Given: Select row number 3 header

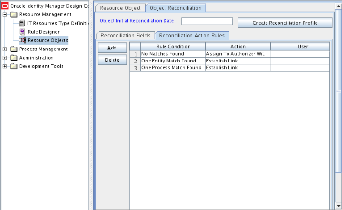Looking at the screenshot, I should [136, 68].
